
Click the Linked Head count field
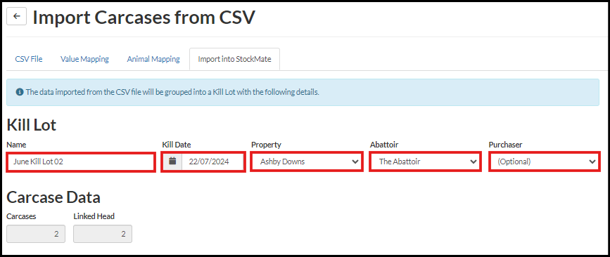click(x=103, y=234)
